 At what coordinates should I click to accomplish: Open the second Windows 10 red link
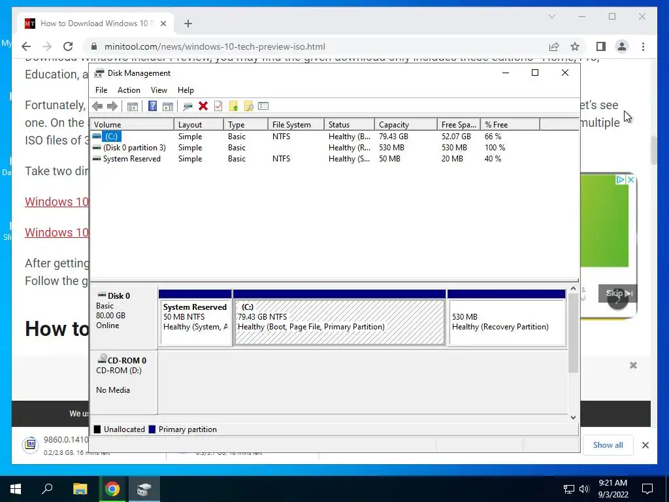(57, 232)
